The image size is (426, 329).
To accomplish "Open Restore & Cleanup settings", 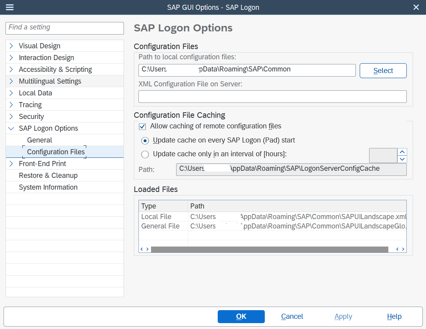I will point(48,175).
